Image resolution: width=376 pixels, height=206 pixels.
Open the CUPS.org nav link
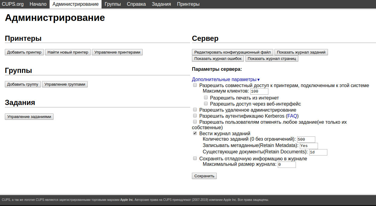point(13,4)
